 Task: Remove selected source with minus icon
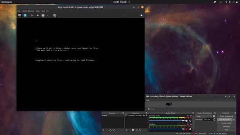pos(130,130)
